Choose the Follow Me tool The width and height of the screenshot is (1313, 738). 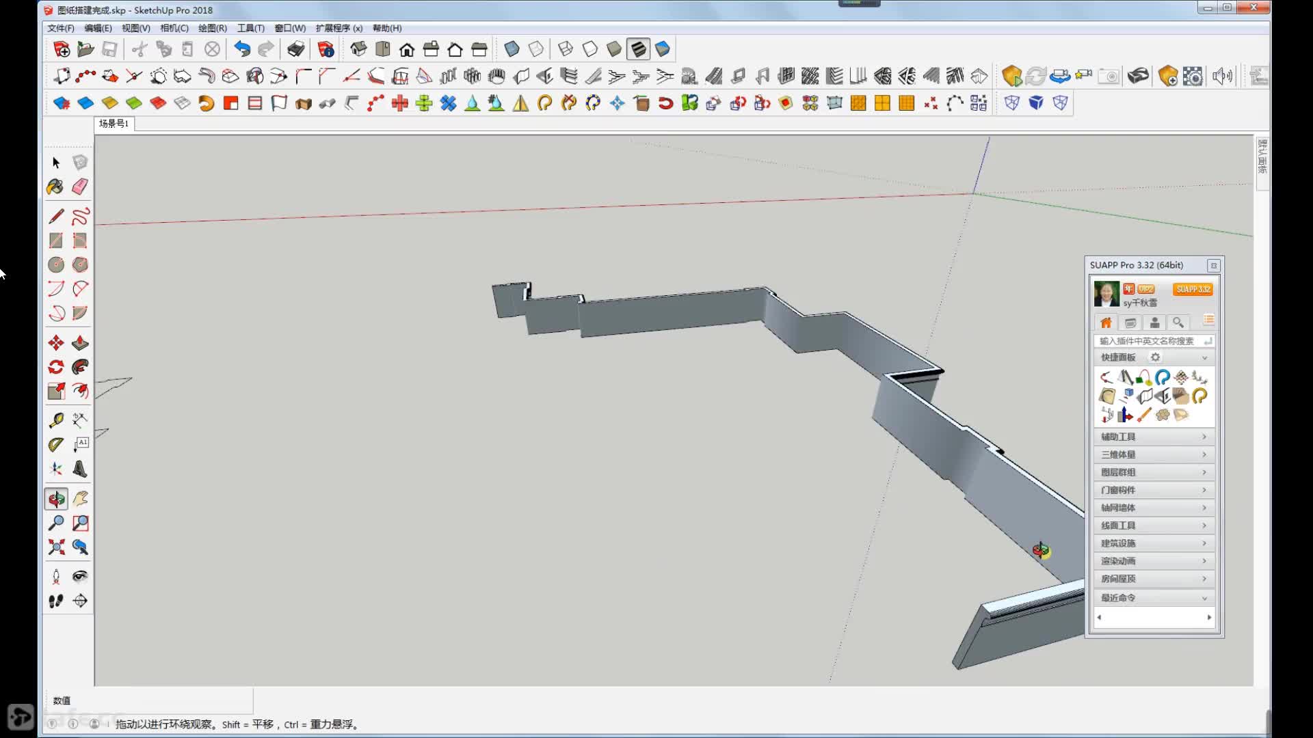[x=80, y=367]
